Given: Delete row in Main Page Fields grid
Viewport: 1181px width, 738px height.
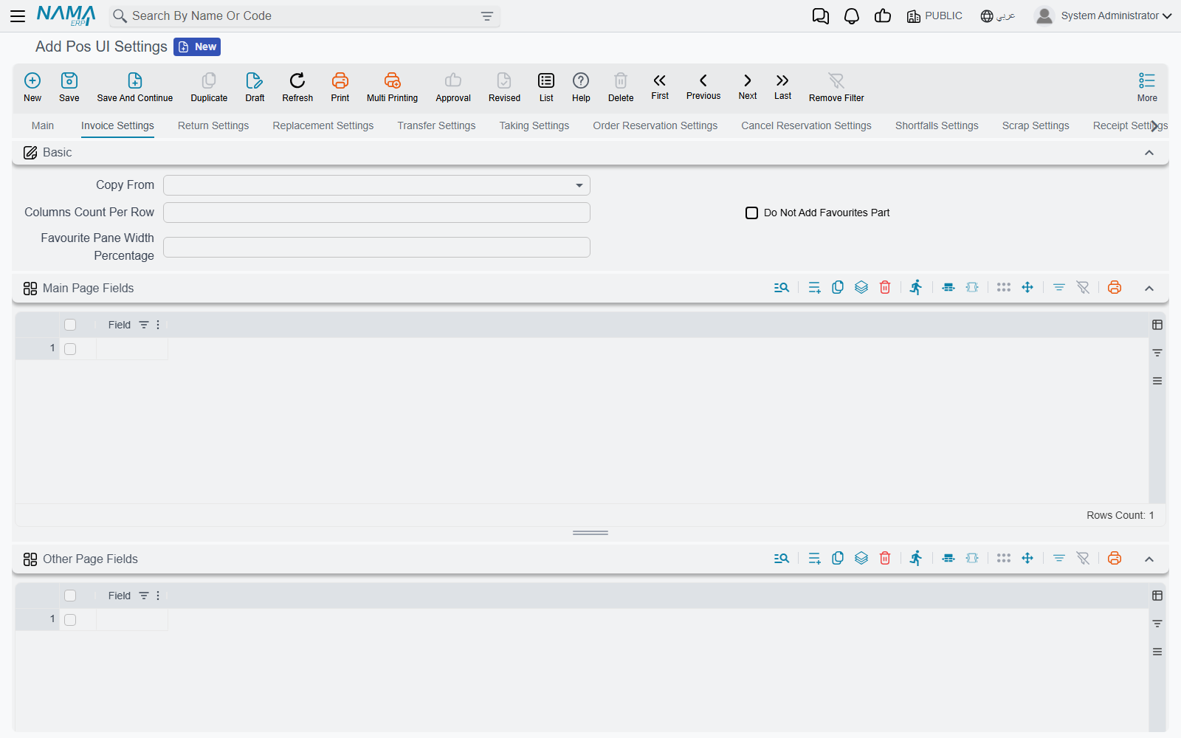Looking at the screenshot, I should 885,288.
